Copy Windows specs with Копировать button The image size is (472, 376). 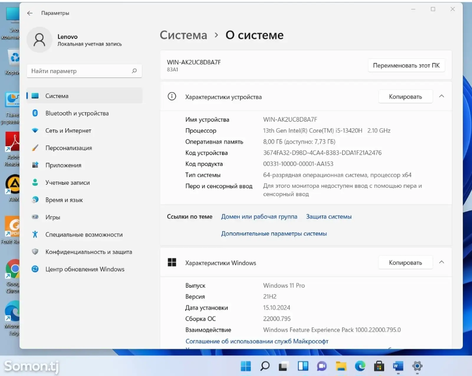[x=405, y=263]
